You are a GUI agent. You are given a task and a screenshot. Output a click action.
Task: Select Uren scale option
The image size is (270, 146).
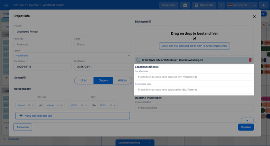pos(84,80)
